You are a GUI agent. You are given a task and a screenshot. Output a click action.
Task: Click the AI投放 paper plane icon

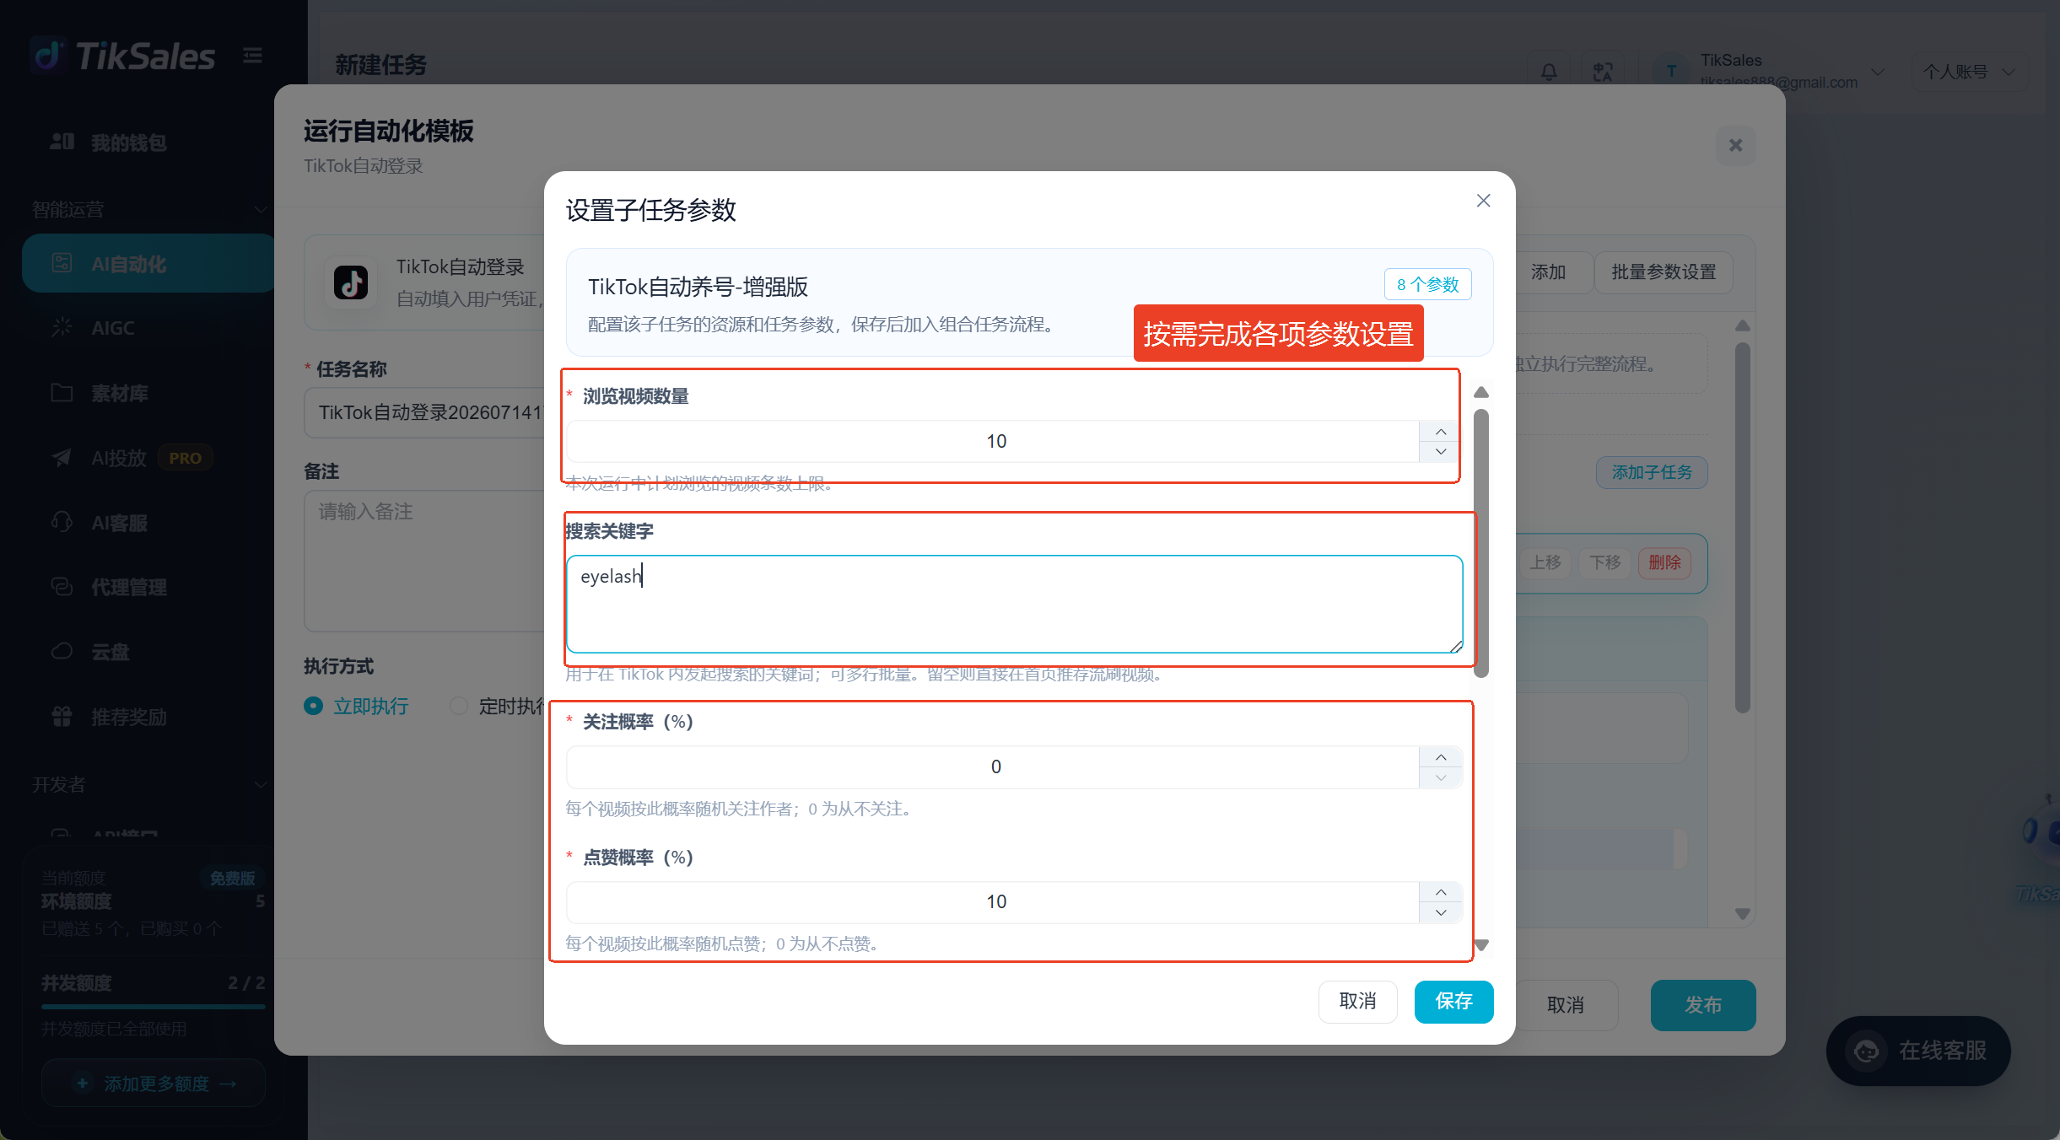[62, 457]
